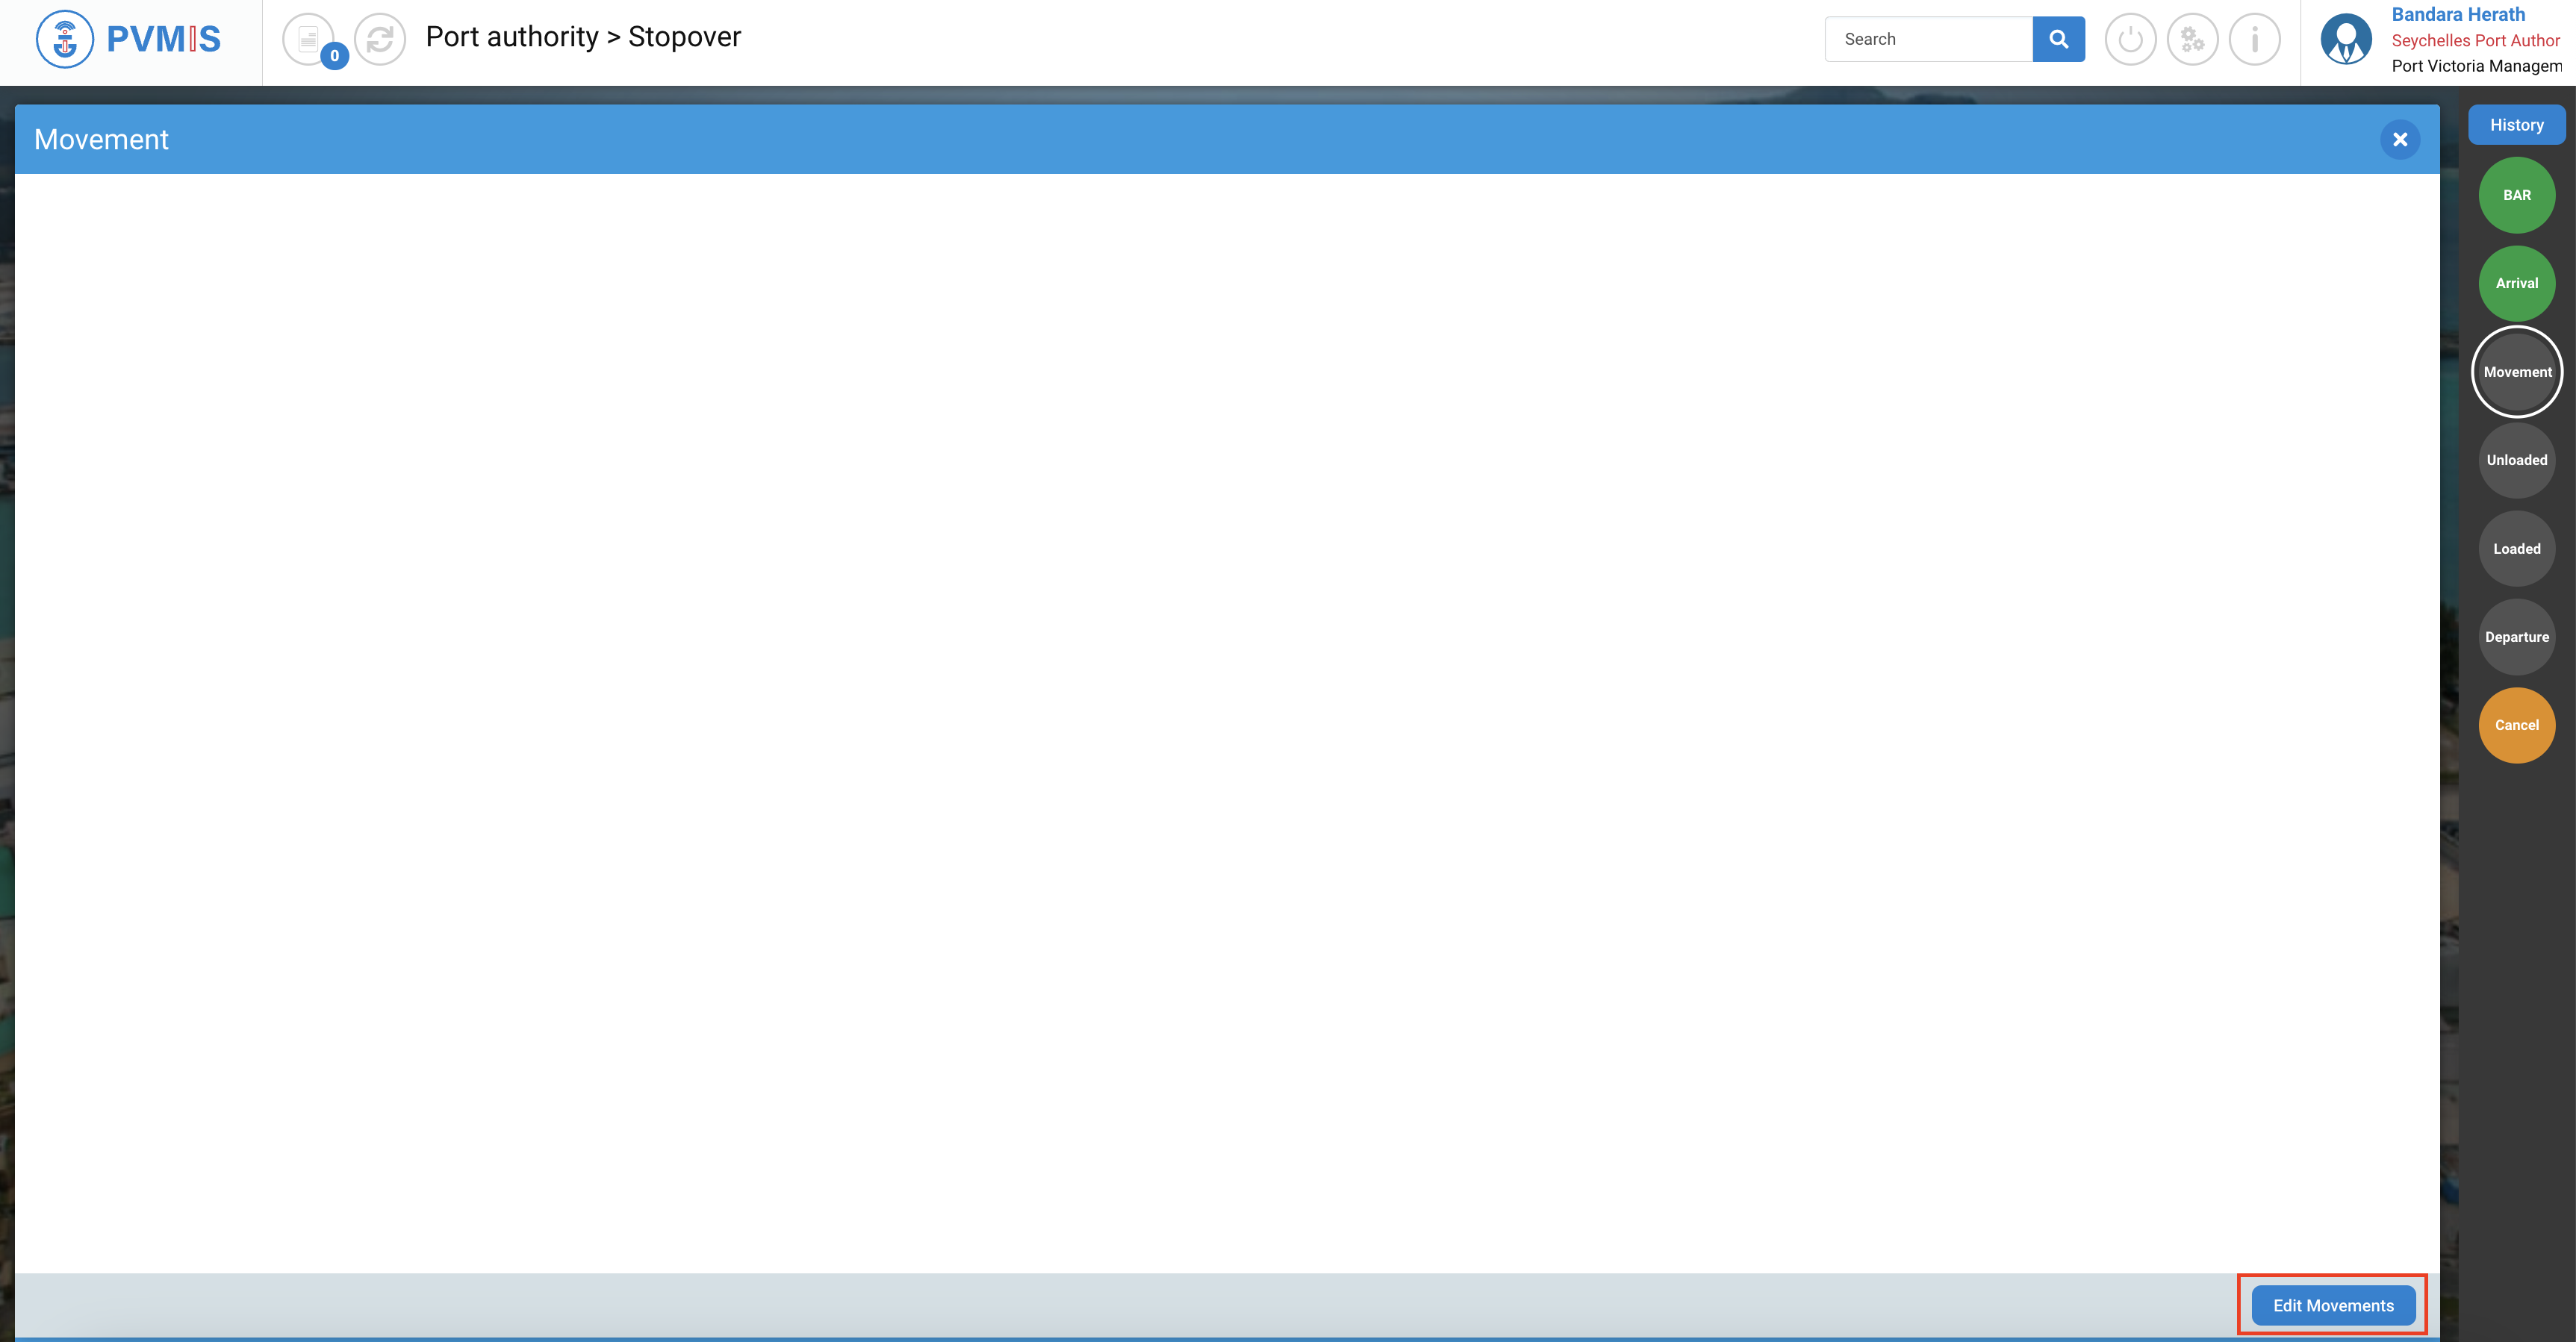Select the BAR status step

2516,195
